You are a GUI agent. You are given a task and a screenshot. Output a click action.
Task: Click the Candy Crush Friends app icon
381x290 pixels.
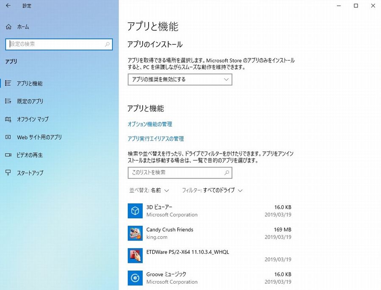[135, 233]
